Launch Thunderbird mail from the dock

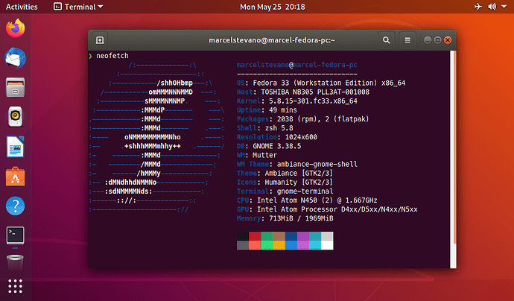(16, 58)
